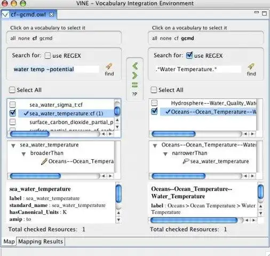Select 'cf' vocabulary in right panel
This screenshot has width=270, height=256.
(176, 38)
